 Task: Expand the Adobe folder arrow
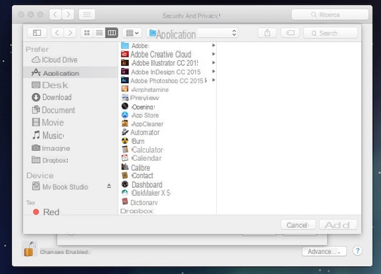pos(214,45)
